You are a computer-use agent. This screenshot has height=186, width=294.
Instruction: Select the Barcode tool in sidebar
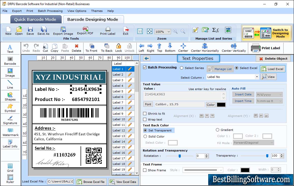[x=10, y=61]
